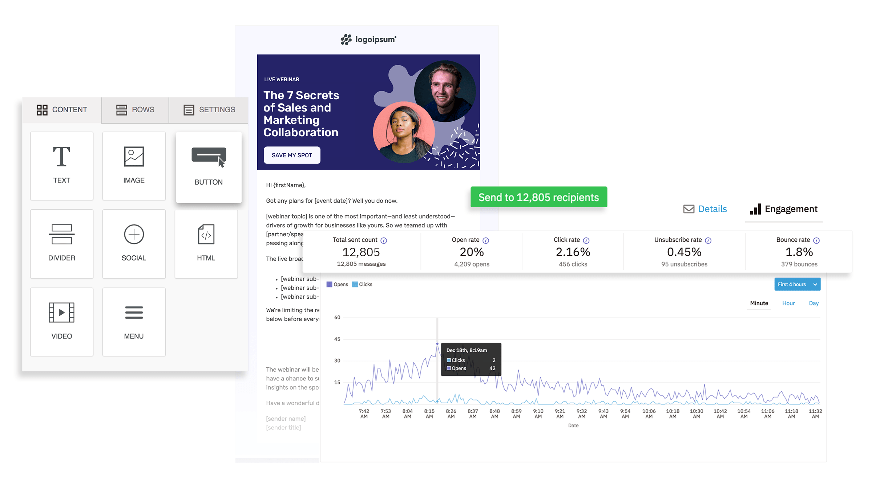Switch chart granularity to Hour

click(x=788, y=303)
